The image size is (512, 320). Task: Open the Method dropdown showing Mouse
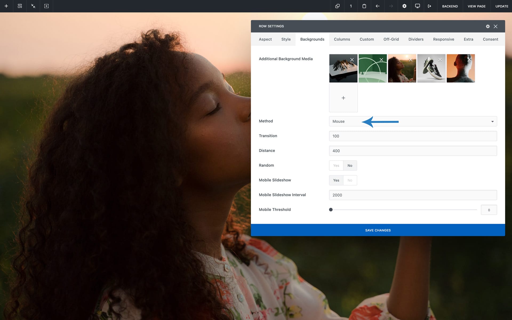(413, 122)
